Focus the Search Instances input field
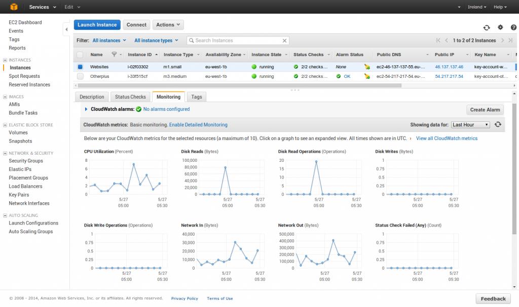The height and width of the screenshot is (307, 519). pyautogui.click(x=238, y=40)
